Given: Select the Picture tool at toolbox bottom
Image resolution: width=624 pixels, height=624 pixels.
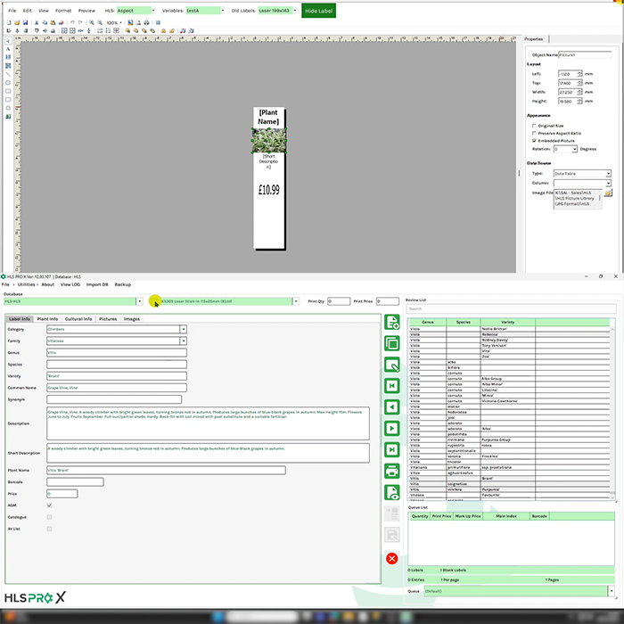Looking at the screenshot, I should point(8,117).
